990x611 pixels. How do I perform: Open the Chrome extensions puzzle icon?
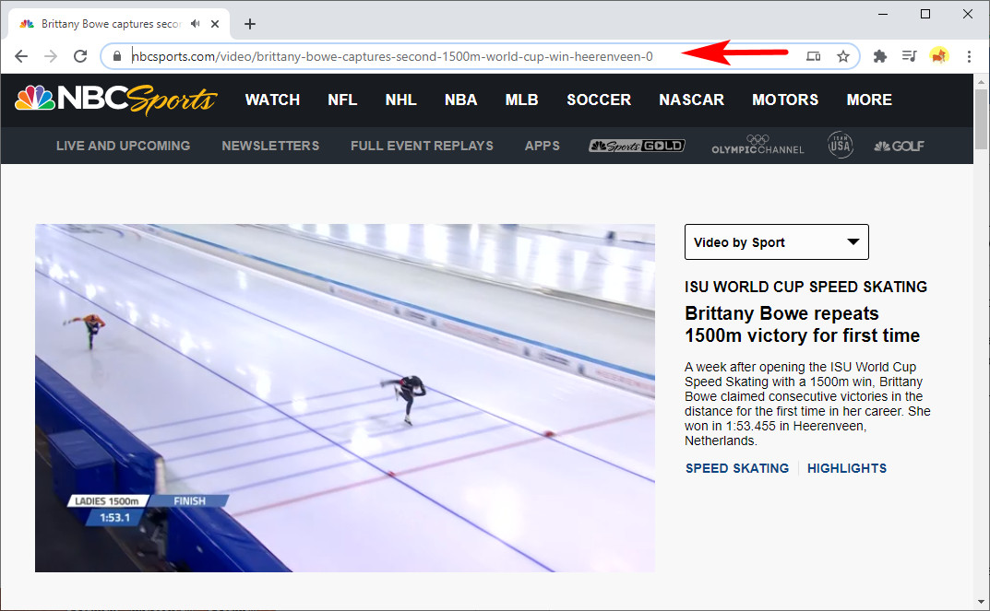879,56
